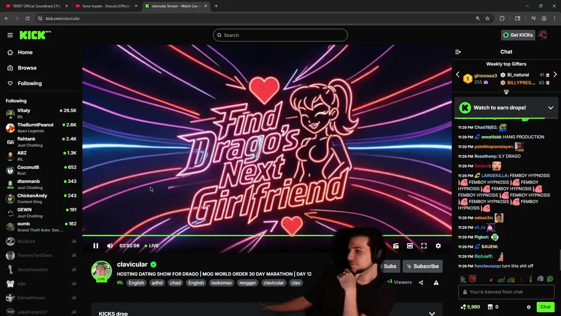The image size is (561, 316).
Task: Open chat settings gear
Action: click(529, 307)
